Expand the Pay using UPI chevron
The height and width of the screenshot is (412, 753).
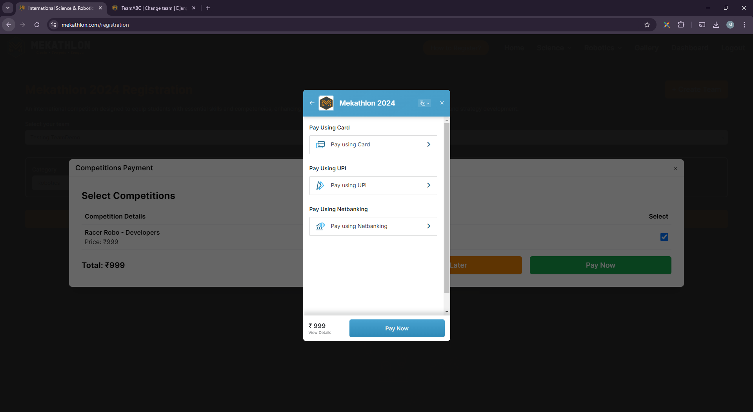pyautogui.click(x=429, y=186)
